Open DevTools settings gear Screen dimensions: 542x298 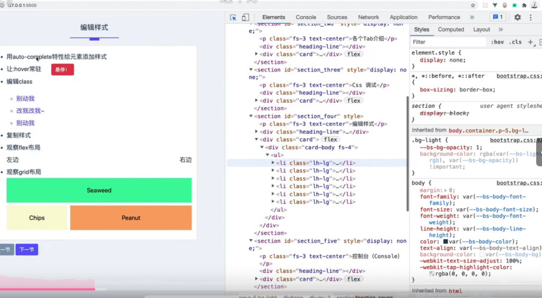[x=517, y=17]
